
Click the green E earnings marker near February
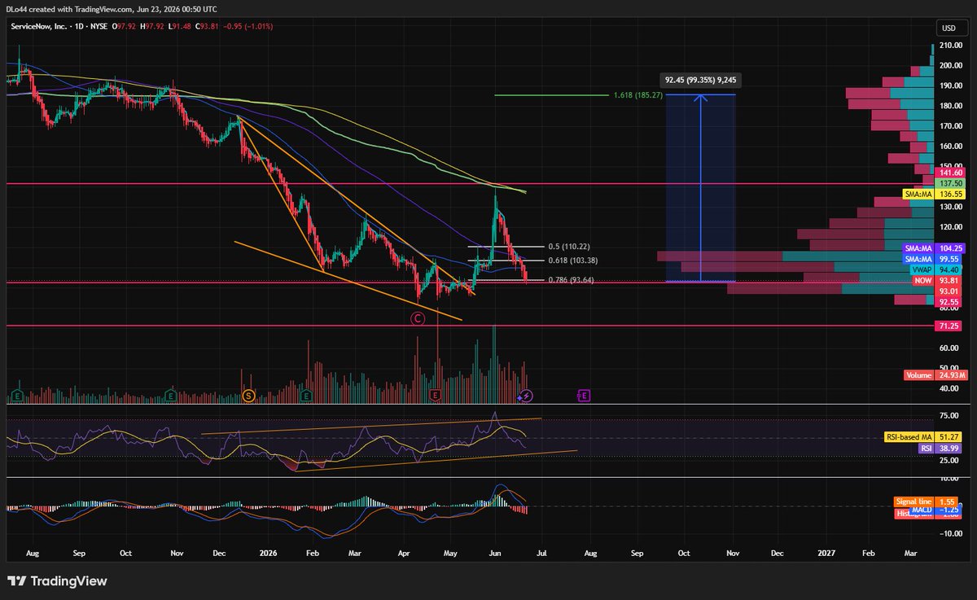coord(306,396)
